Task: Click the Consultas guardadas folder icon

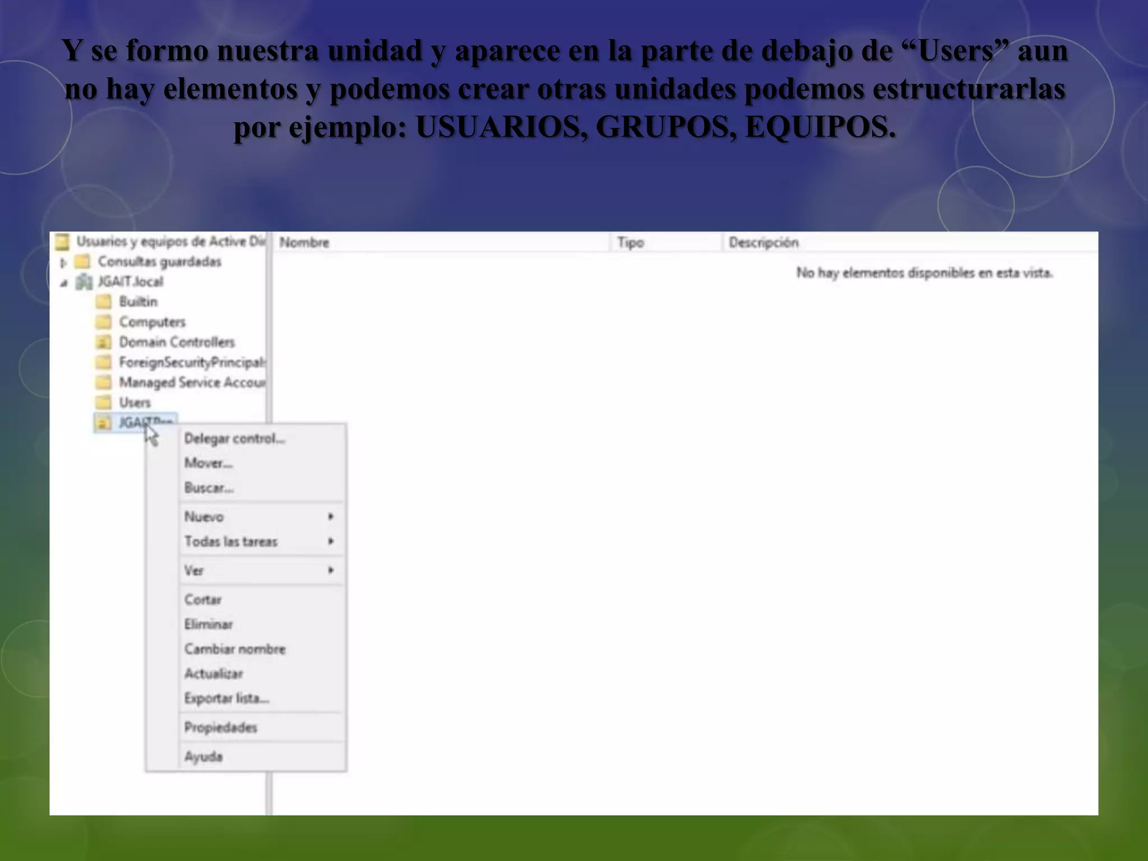Action: (x=82, y=262)
